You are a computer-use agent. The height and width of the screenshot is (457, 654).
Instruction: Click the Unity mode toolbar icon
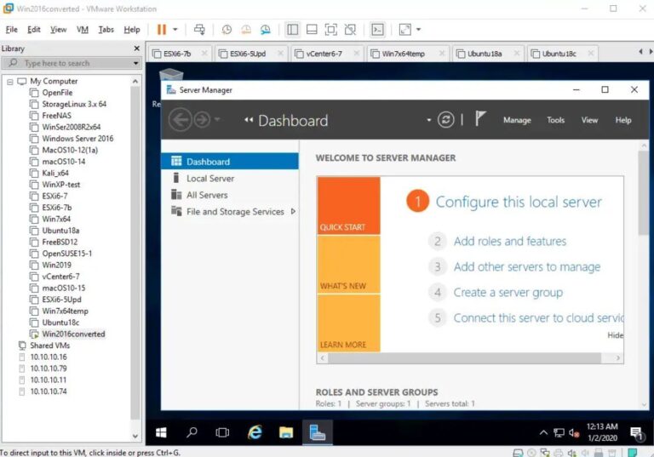tap(350, 29)
